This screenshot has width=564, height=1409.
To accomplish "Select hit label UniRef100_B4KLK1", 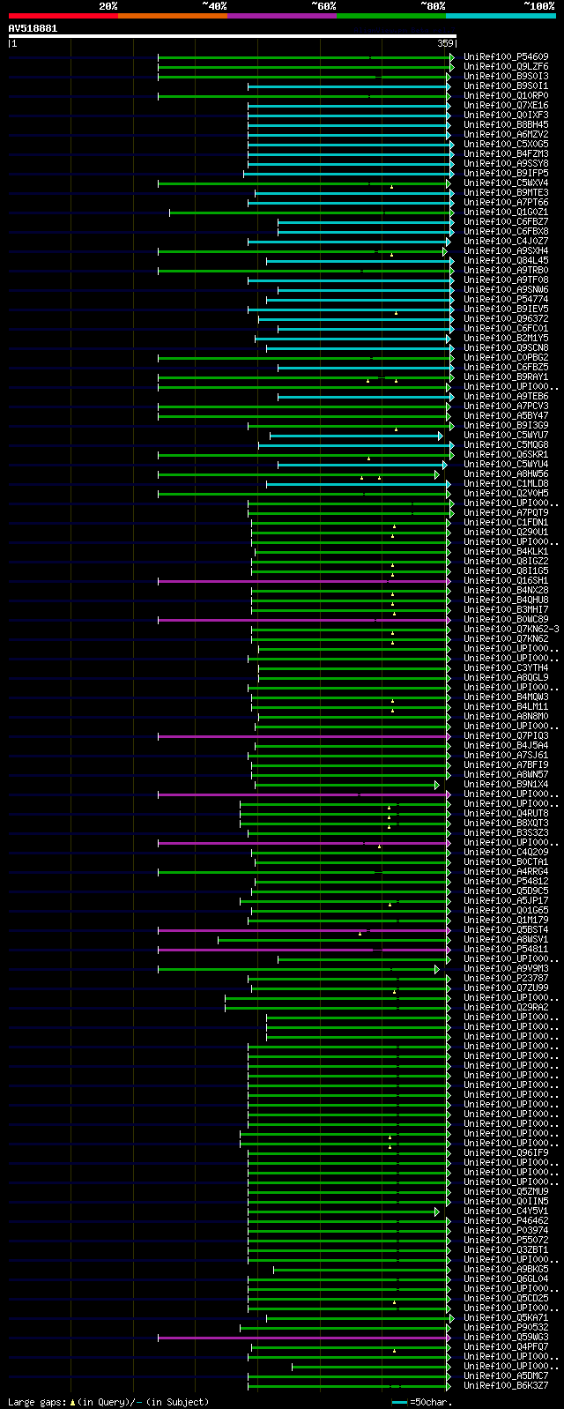I will point(506,551).
